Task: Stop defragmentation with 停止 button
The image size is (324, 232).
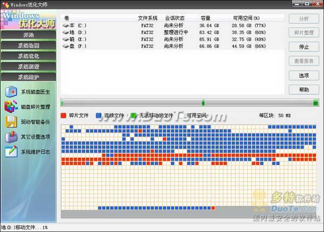Action: click(303, 47)
